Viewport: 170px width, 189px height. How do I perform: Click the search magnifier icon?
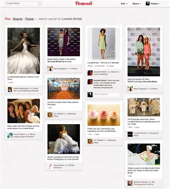[40, 3]
